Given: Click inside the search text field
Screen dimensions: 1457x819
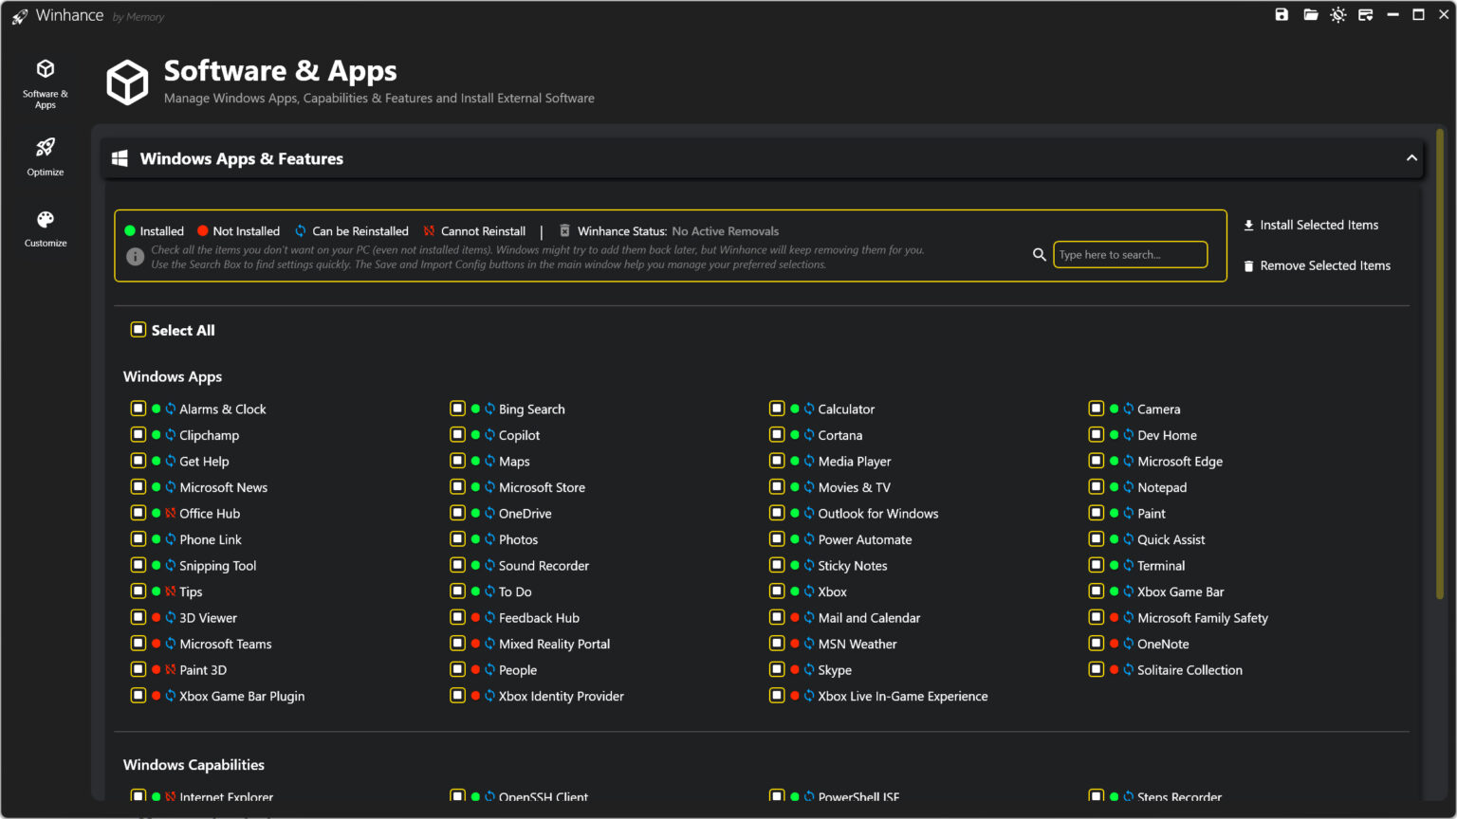Looking at the screenshot, I should click(1129, 254).
